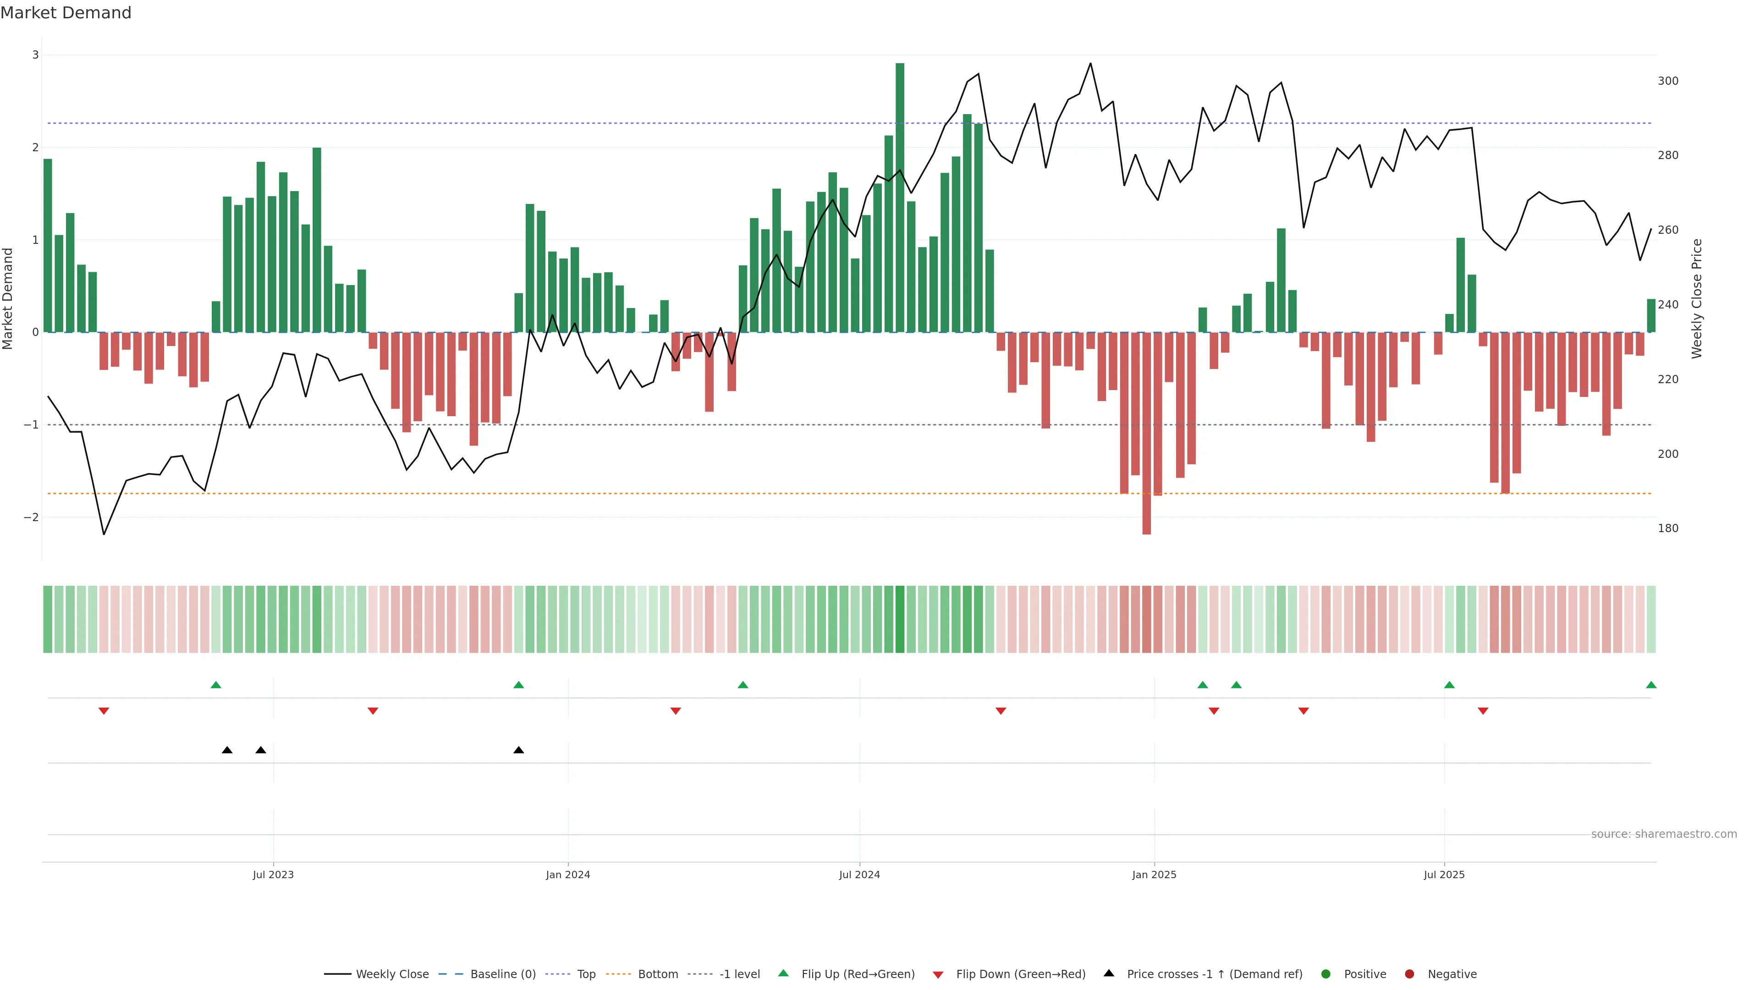The image size is (1760, 990).
Task: Toggle the -1 level legend entry
Action: tap(739, 974)
